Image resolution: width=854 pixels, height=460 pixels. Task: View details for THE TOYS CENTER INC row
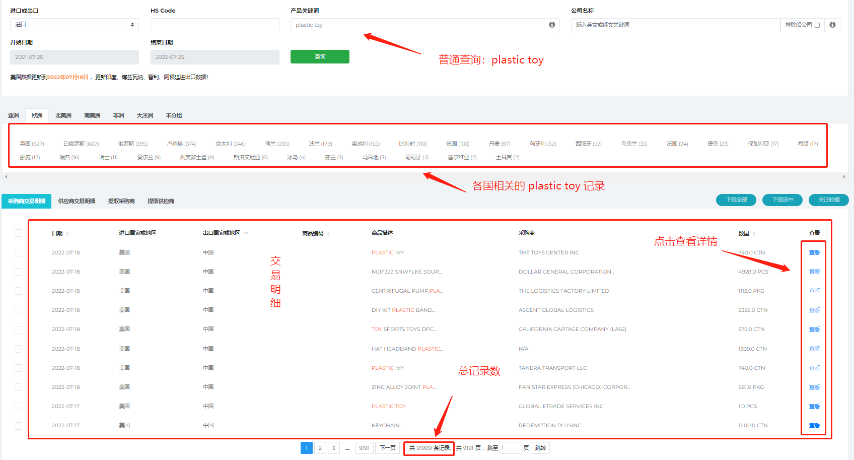click(814, 252)
